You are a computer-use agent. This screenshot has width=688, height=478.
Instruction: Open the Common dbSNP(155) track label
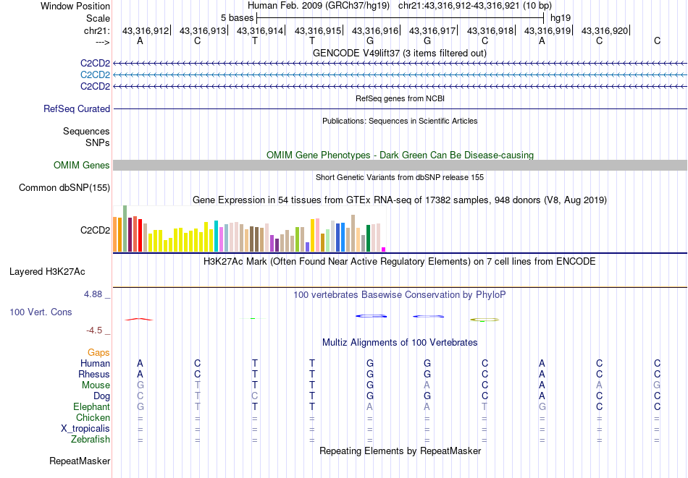[x=64, y=187]
